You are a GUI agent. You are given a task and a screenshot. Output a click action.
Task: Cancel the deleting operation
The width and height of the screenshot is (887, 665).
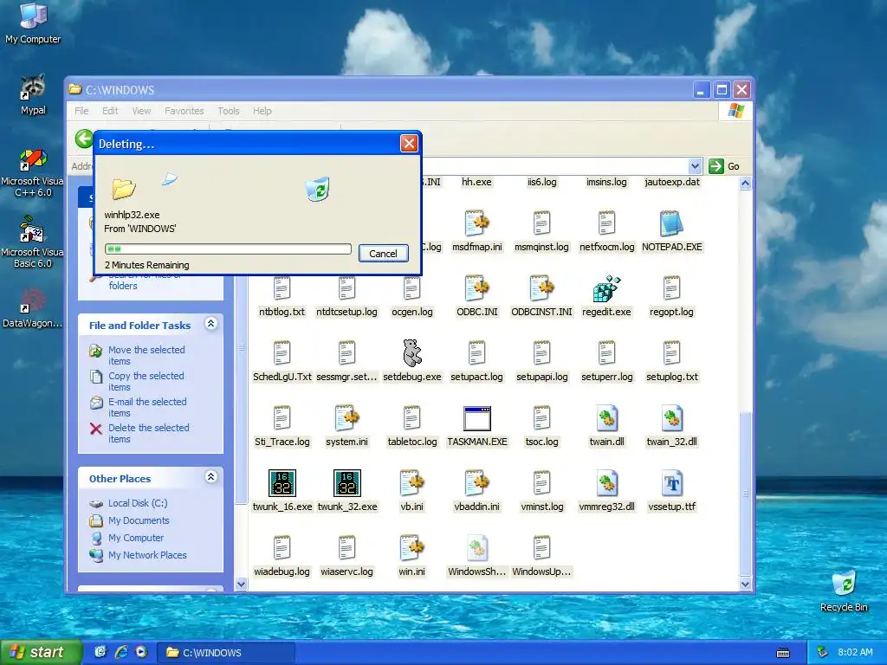(383, 254)
